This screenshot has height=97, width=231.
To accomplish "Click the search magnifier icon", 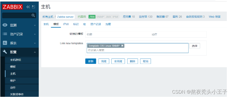I will point(33,15).
